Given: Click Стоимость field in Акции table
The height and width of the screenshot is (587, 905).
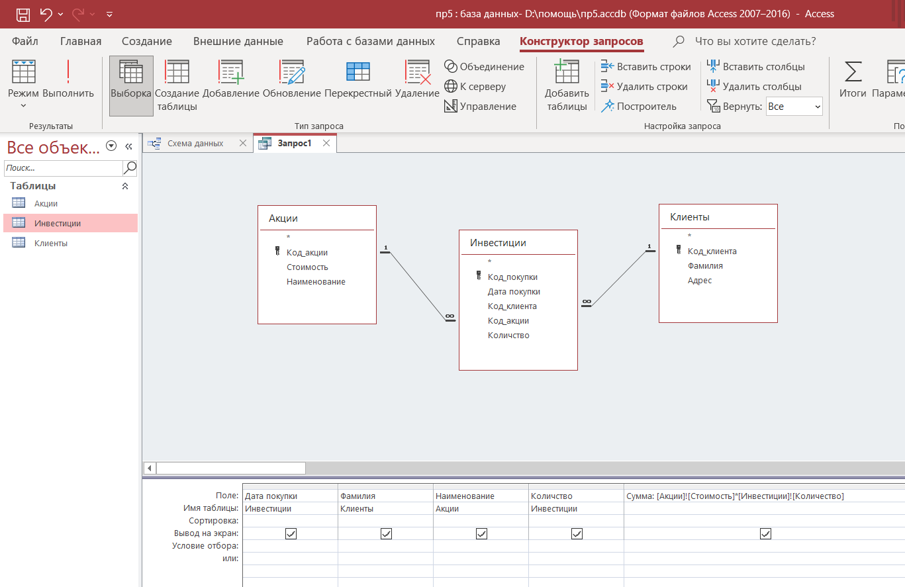Looking at the screenshot, I should [307, 267].
